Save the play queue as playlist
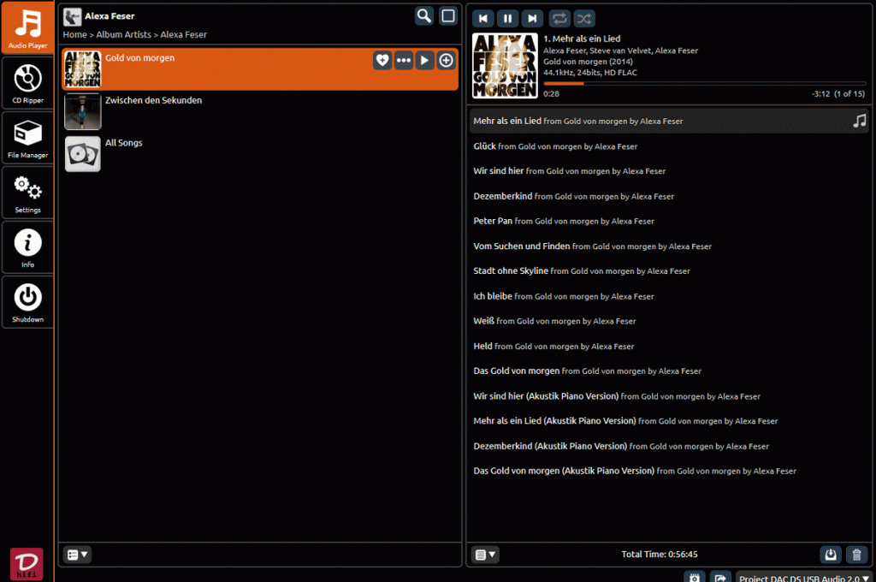Viewport: 876px width, 582px height. click(x=830, y=555)
